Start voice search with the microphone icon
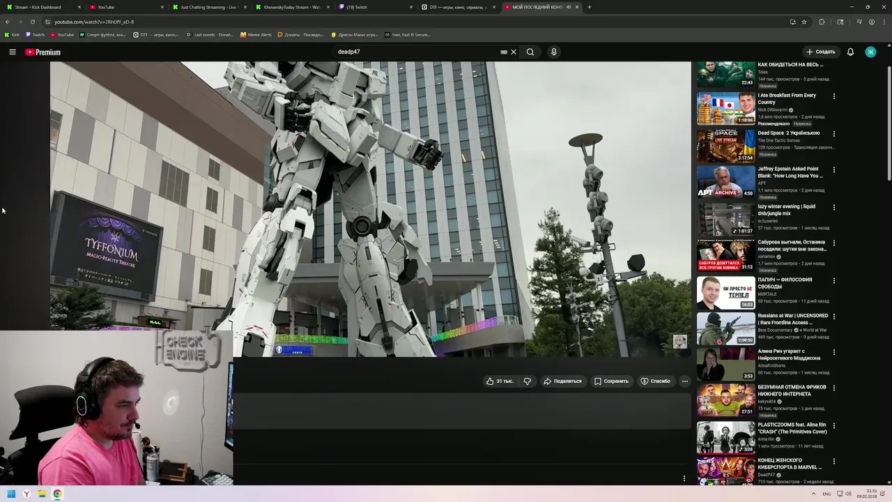Viewport: 892px width, 502px height. pyautogui.click(x=554, y=52)
